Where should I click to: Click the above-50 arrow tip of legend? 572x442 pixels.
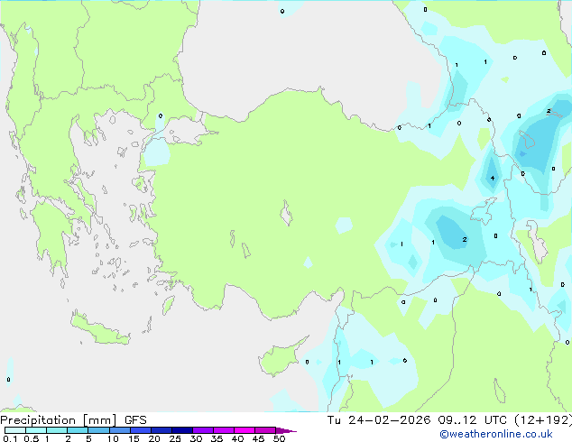point(286,430)
